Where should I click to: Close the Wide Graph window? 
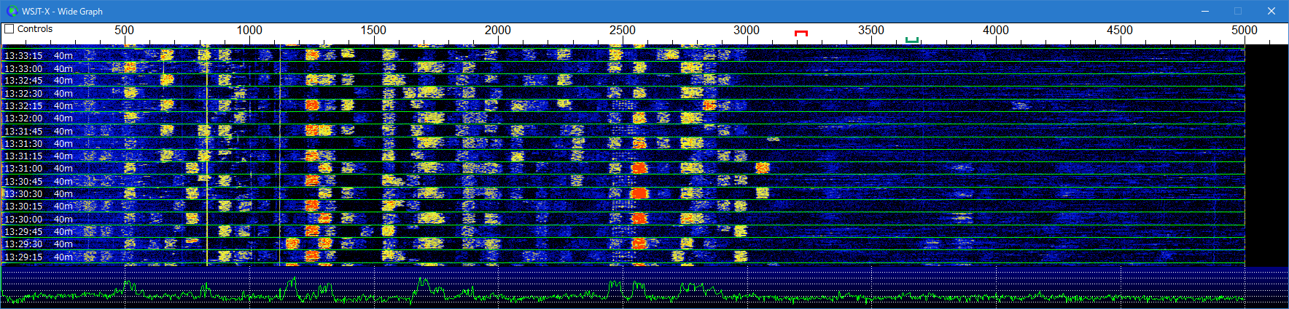[1271, 11]
